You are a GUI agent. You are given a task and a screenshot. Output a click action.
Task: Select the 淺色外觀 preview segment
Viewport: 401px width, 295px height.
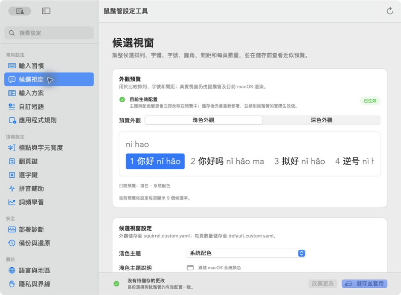click(203, 120)
